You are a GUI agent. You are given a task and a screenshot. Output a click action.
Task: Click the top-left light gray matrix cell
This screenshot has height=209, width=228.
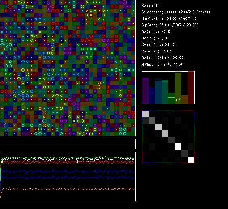(x=145, y=114)
